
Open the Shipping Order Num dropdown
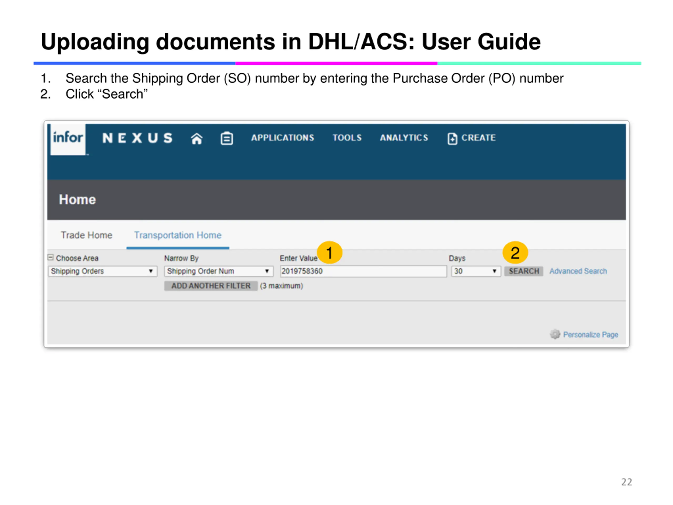pyautogui.click(x=218, y=271)
